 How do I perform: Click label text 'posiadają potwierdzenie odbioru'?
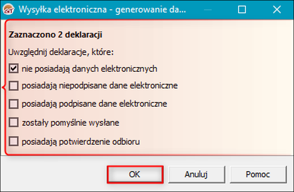tap(81, 141)
